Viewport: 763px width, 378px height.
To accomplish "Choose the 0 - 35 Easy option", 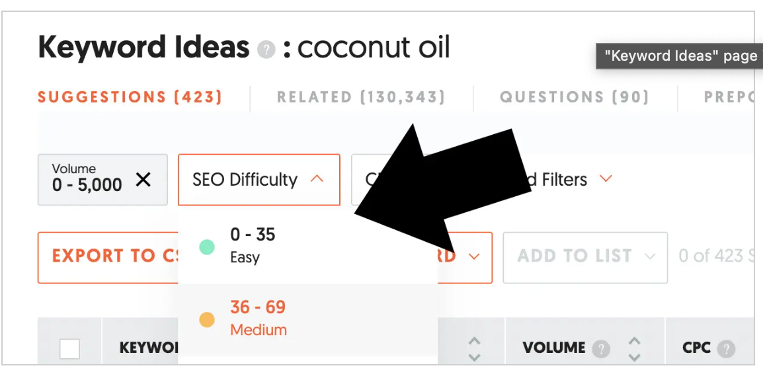I will point(307,247).
